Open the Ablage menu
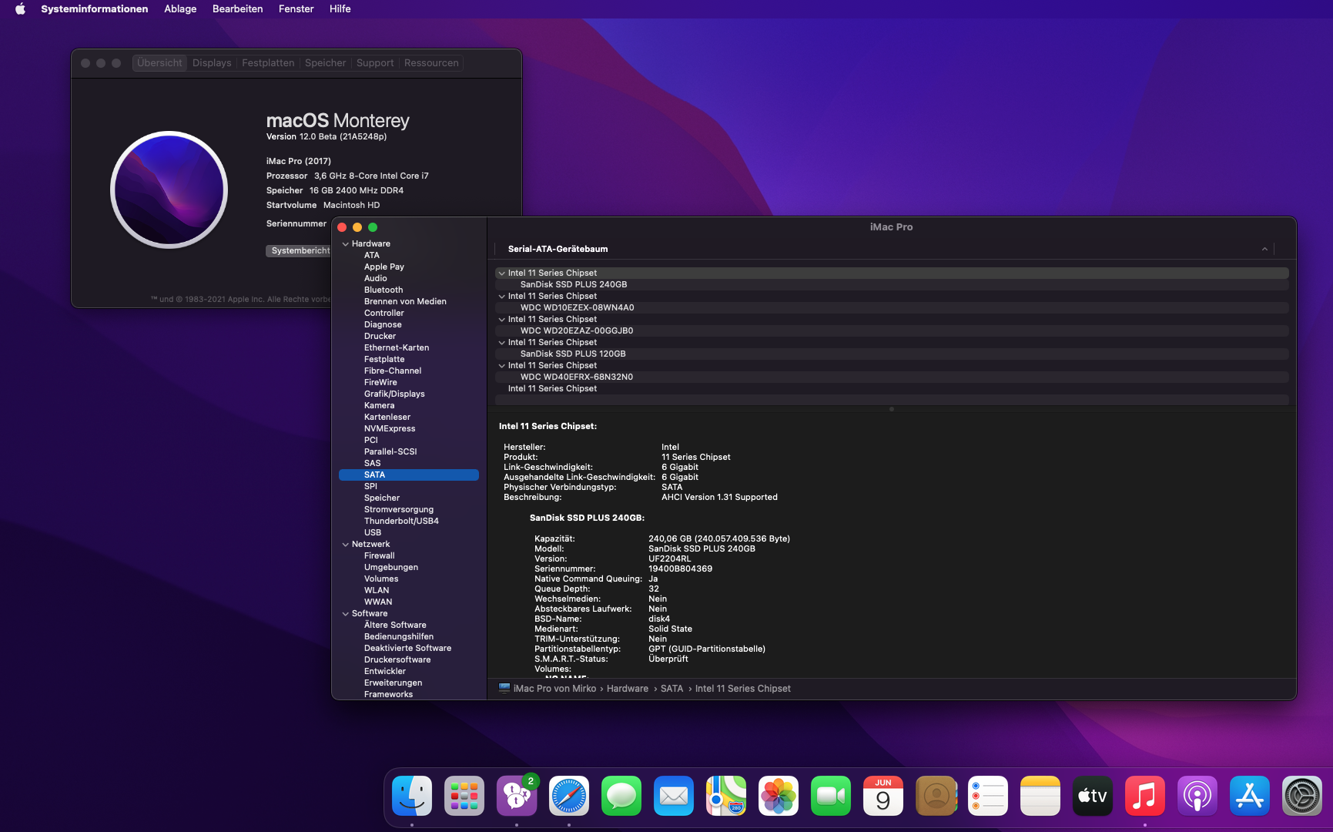Viewport: 1333px width, 832px height. click(180, 9)
